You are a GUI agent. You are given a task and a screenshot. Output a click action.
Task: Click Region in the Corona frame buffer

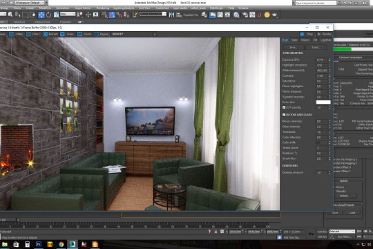click(102, 34)
